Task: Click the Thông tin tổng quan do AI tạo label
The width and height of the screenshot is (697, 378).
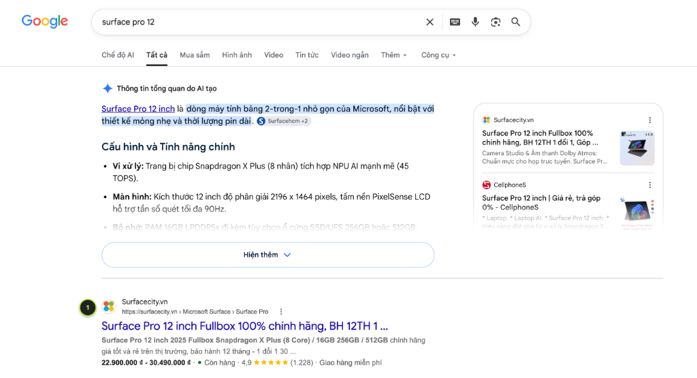Action: (x=167, y=89)
